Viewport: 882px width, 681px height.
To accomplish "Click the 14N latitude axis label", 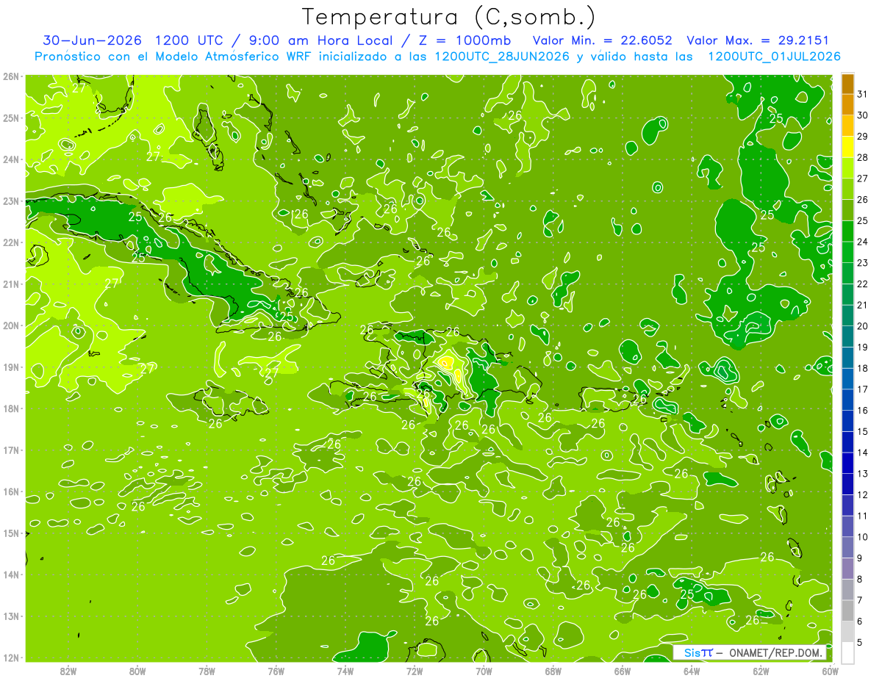I will pos(10,574).
